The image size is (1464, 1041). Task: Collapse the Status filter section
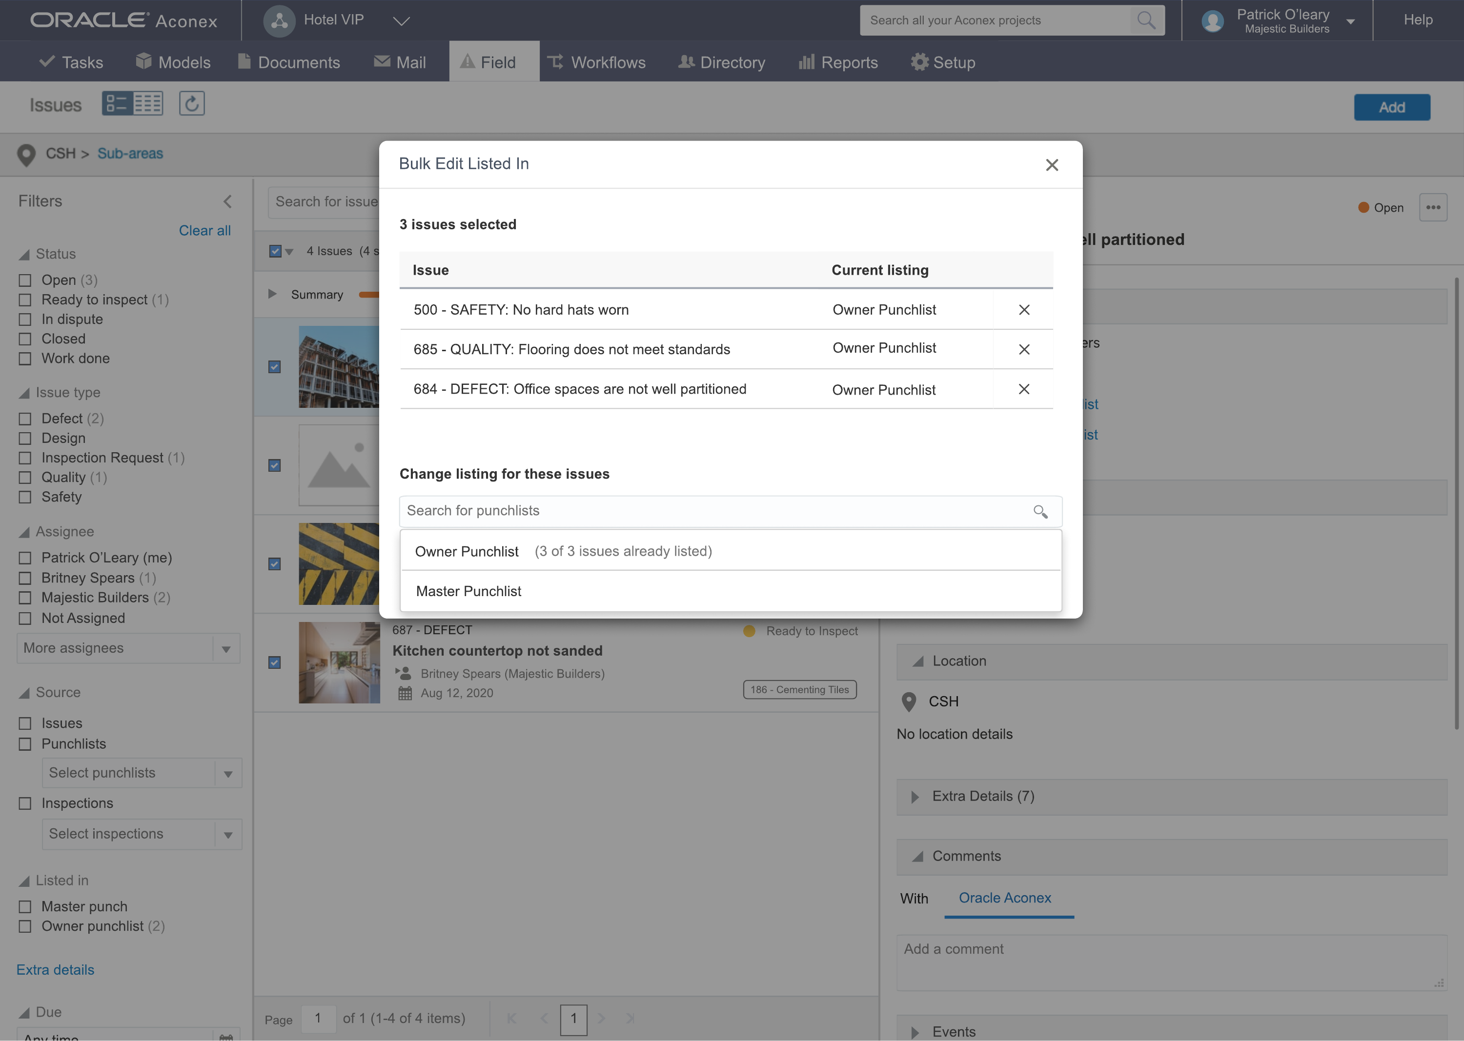24,255
